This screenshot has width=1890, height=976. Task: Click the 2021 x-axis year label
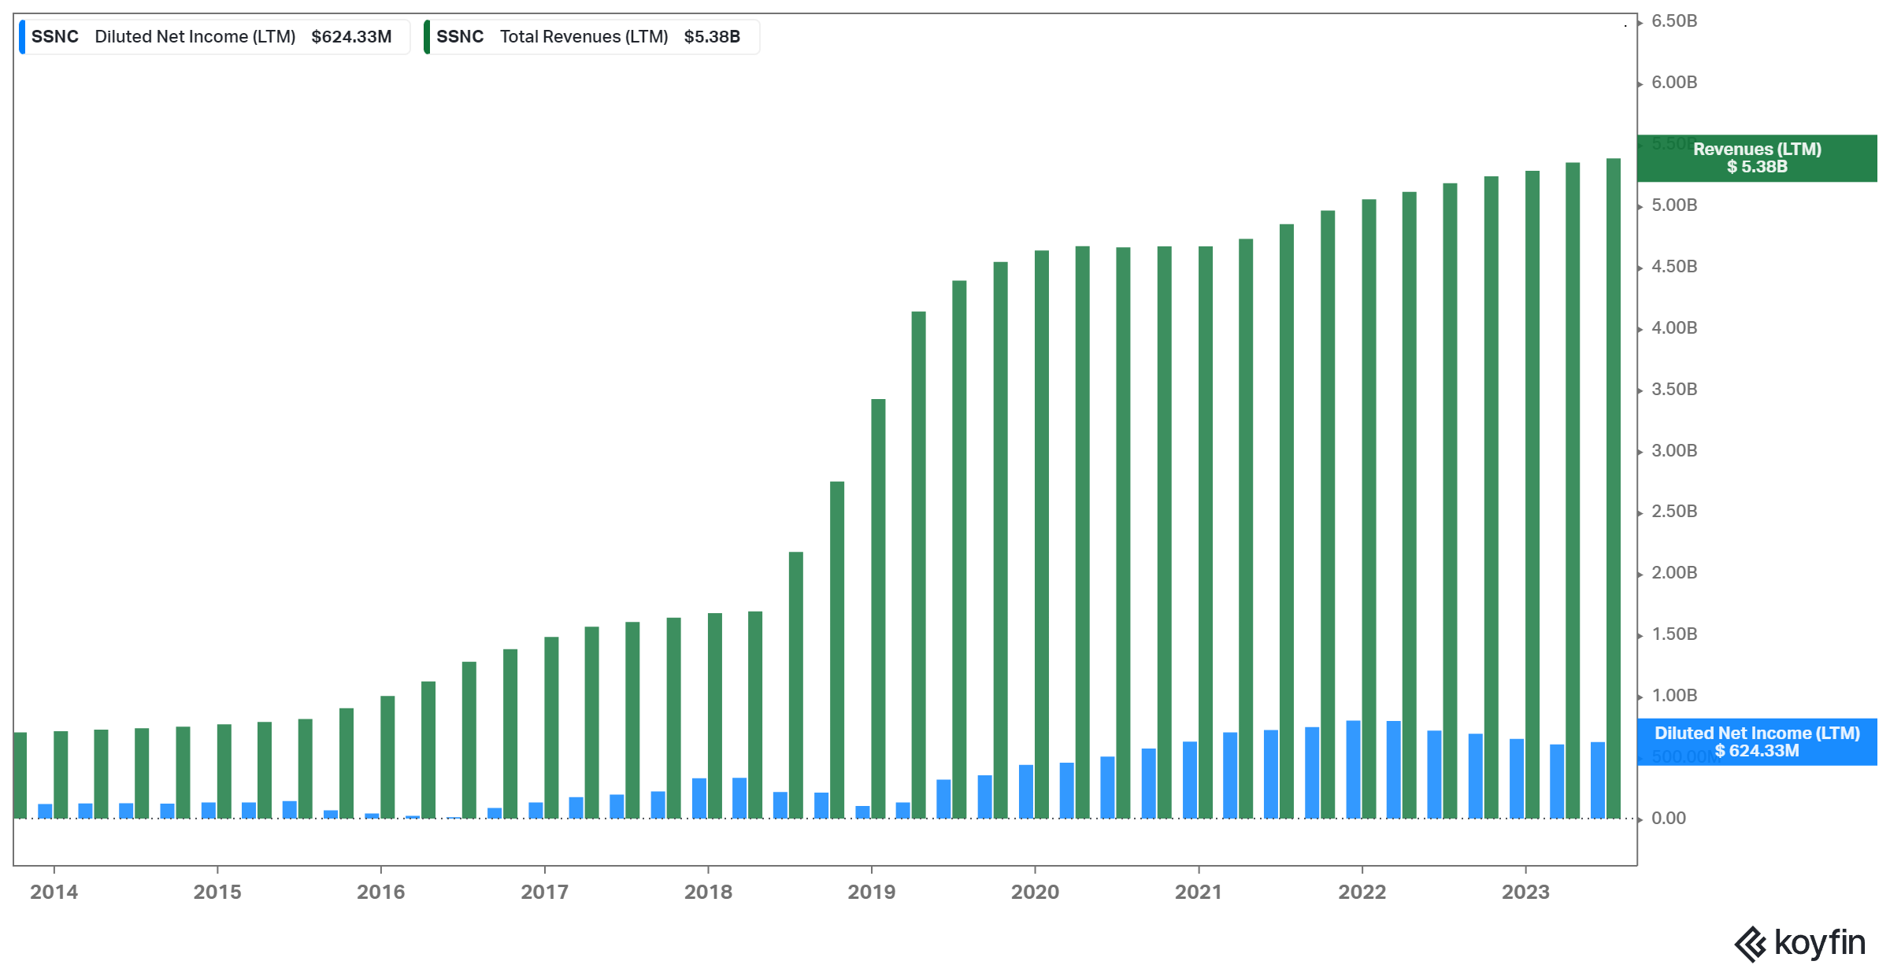pos(1198,892)
